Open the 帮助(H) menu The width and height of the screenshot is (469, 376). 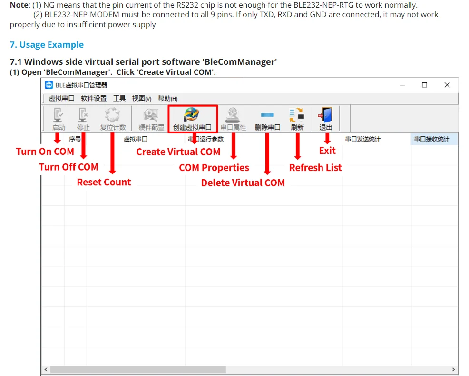point(167,98)
